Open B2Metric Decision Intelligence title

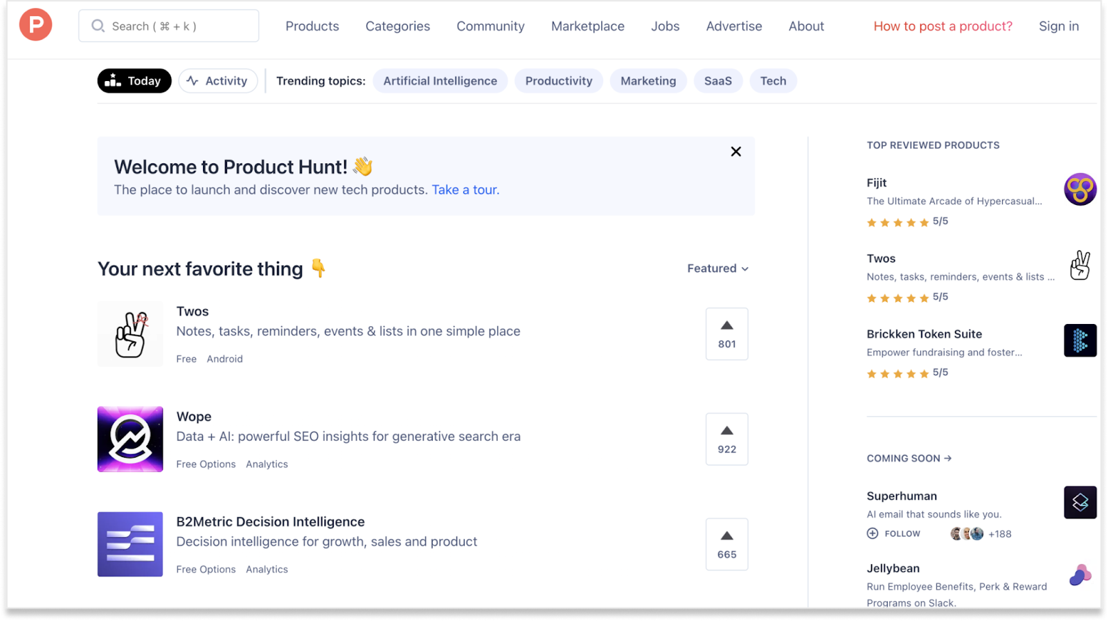tap(270, 522)
